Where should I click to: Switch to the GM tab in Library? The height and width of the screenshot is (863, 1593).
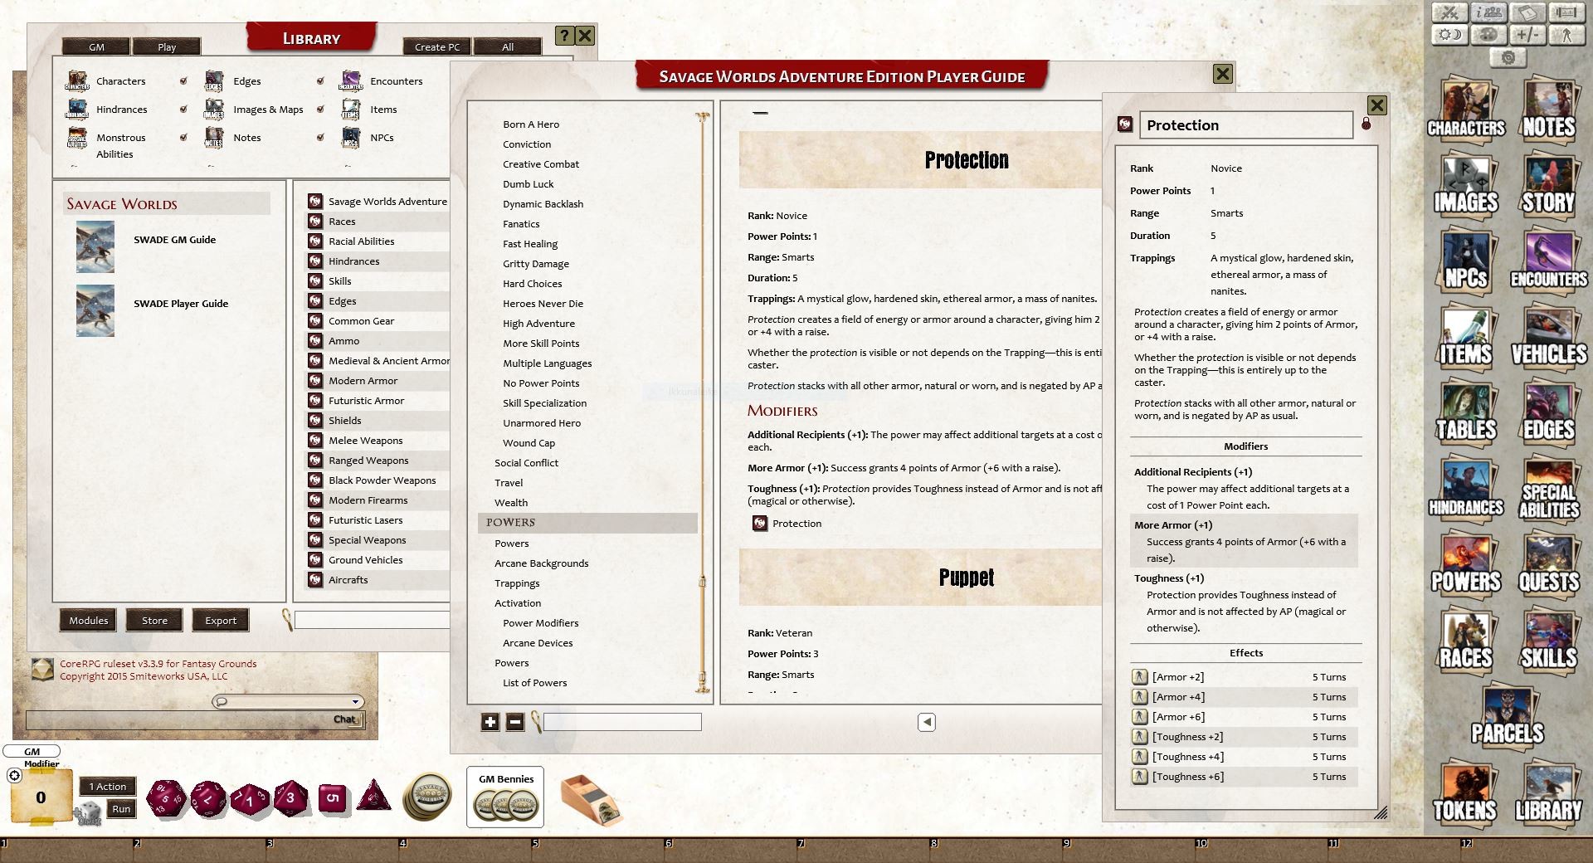96,46
